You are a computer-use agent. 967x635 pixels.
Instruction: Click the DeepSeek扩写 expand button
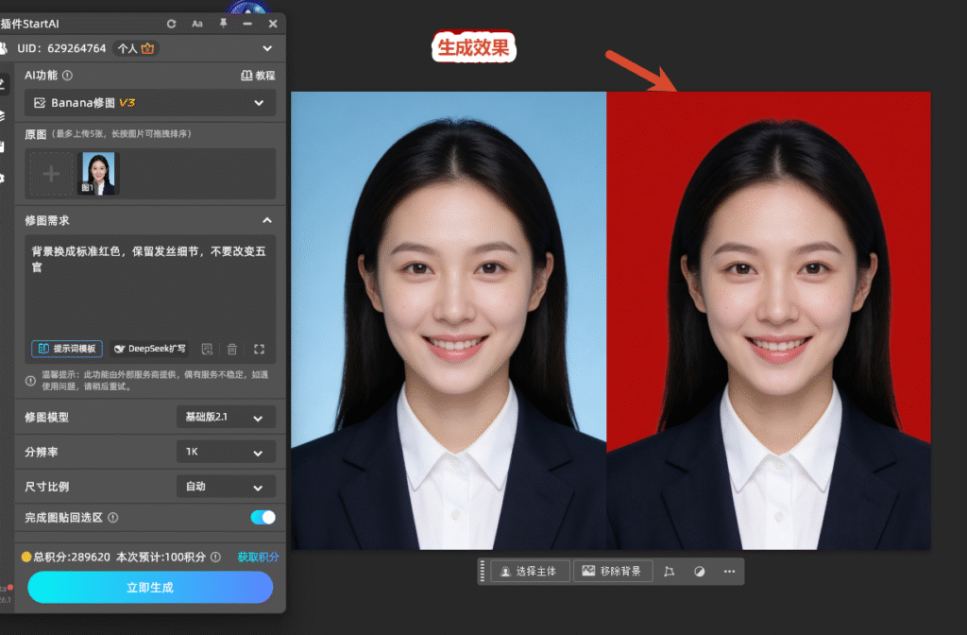coord(150,349)
